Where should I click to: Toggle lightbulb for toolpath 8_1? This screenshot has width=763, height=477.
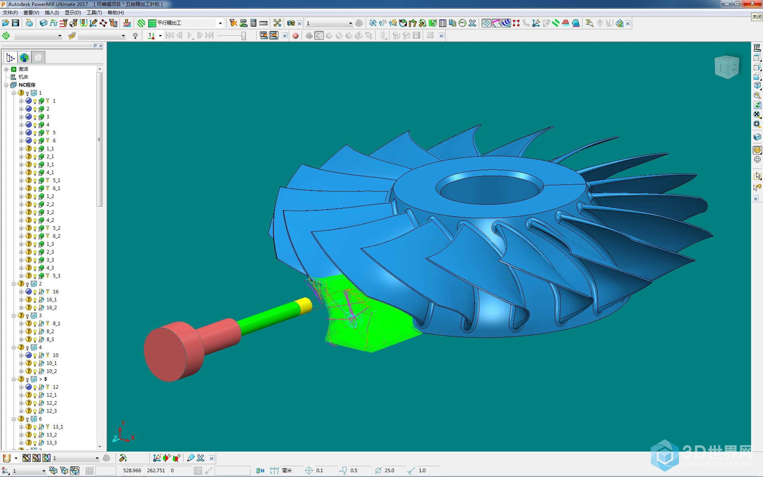(35, 324)
